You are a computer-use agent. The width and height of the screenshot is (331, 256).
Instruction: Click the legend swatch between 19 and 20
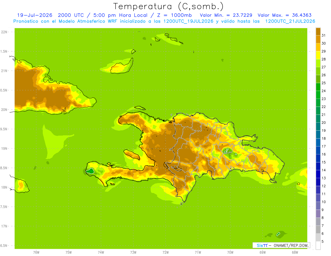click(x=318, y=126)
